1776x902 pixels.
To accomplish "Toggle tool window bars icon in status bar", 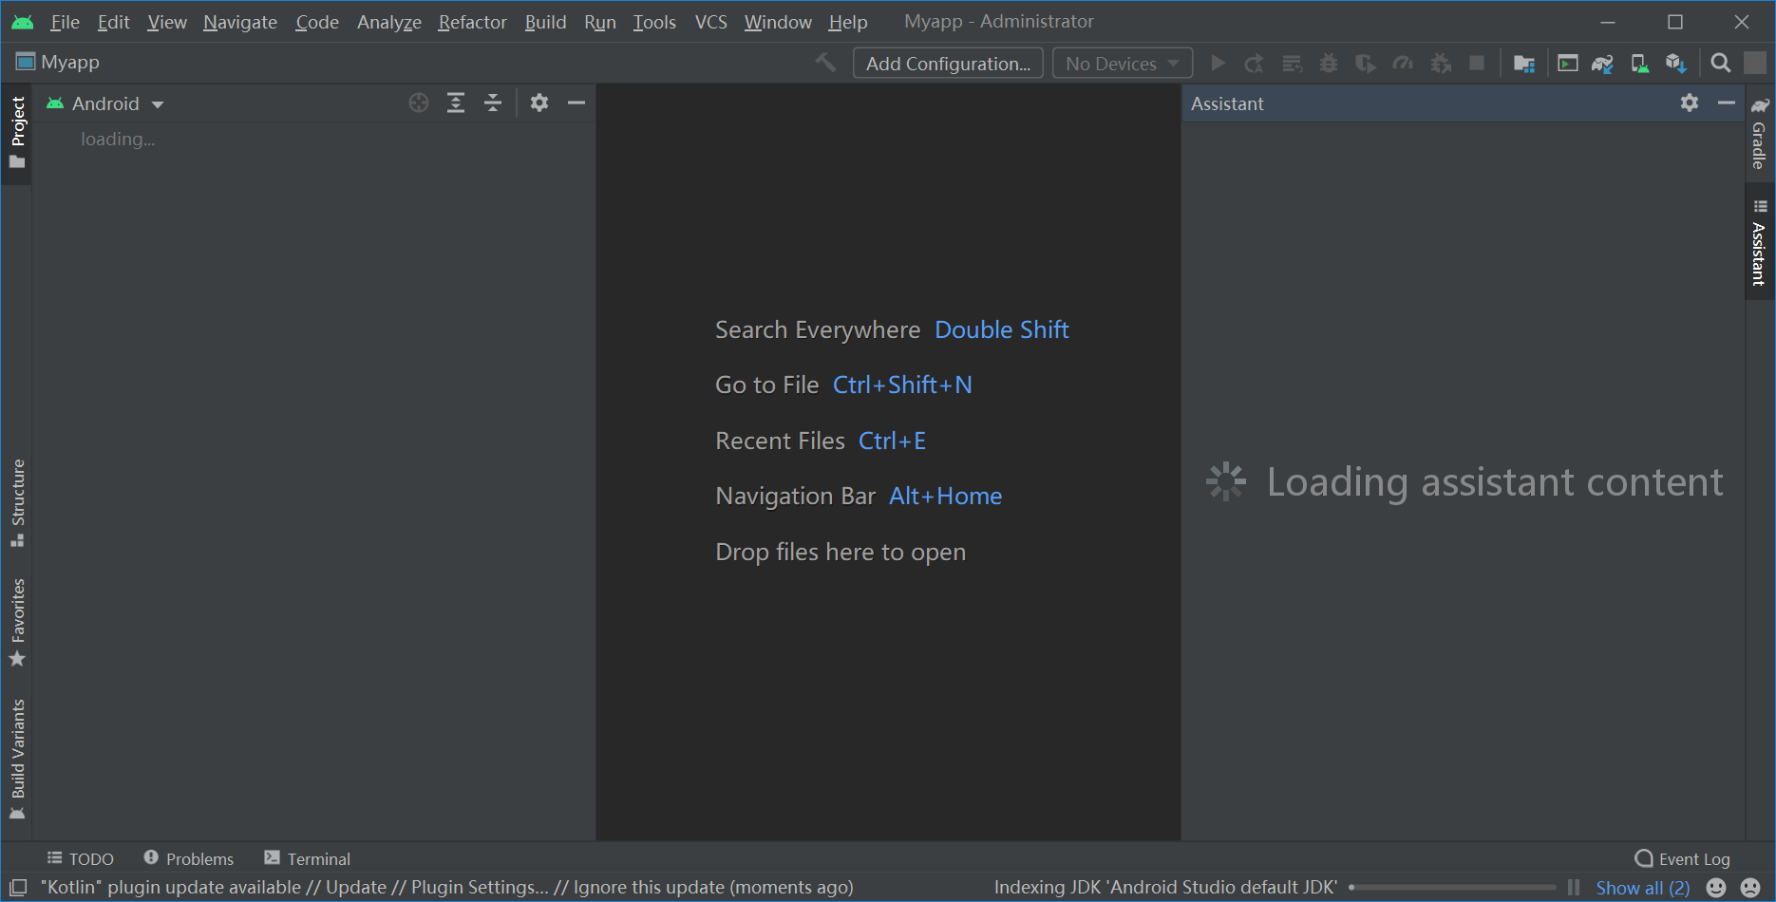I will tap(17, 888).
